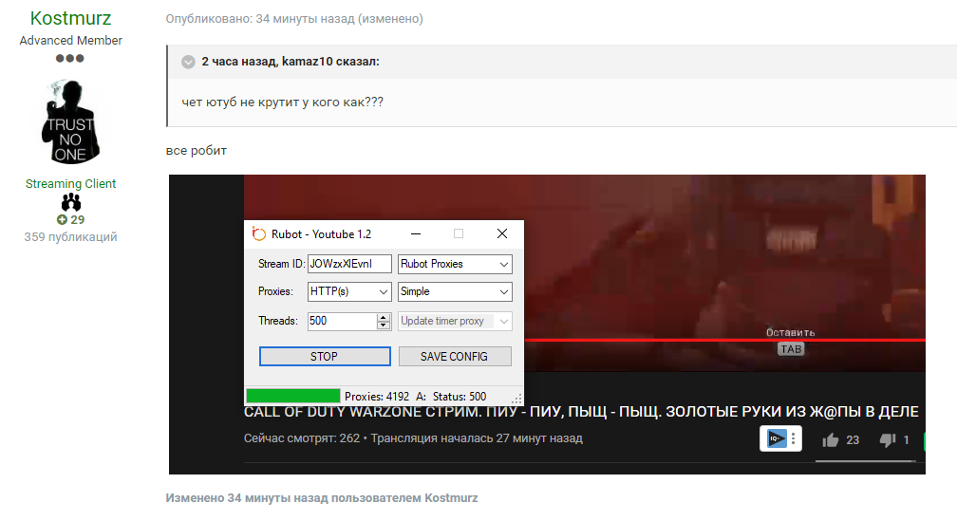Collapse the quote with the chevron icon
957x521 pixels.
click(x=188, y=62)
